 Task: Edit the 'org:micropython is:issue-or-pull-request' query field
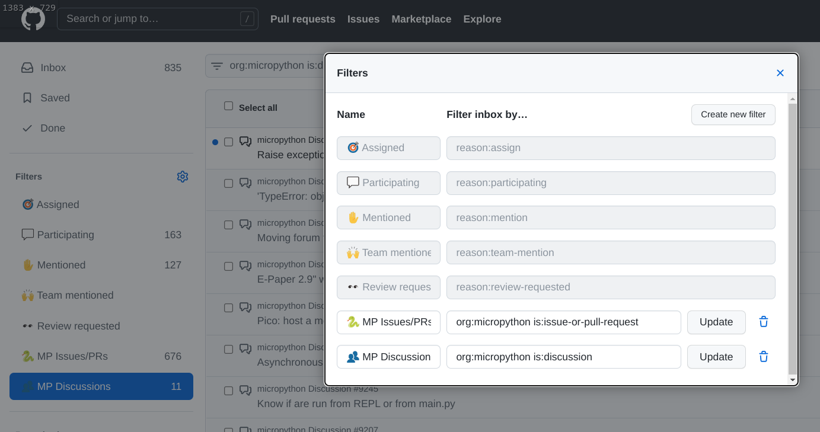pos(564,322)
